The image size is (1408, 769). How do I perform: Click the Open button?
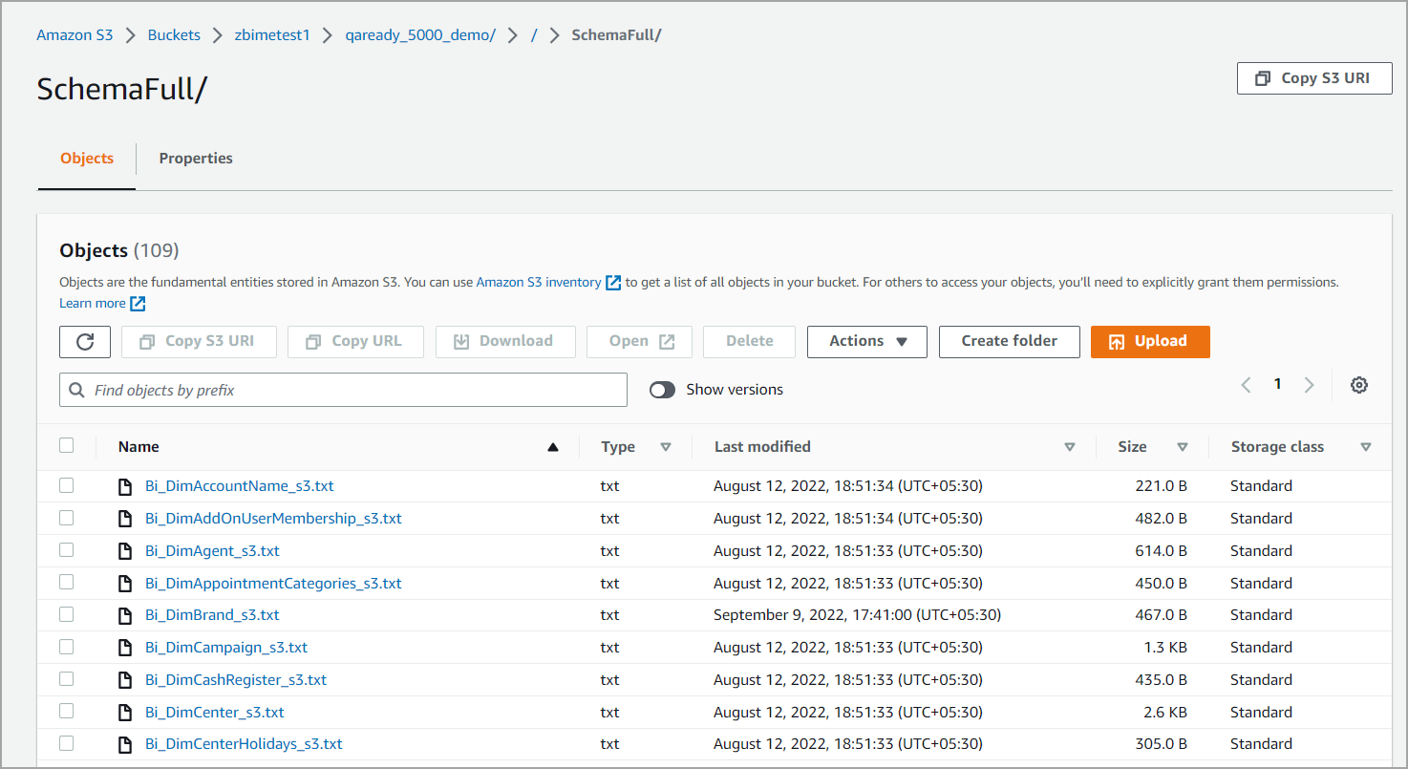point(639,342)
